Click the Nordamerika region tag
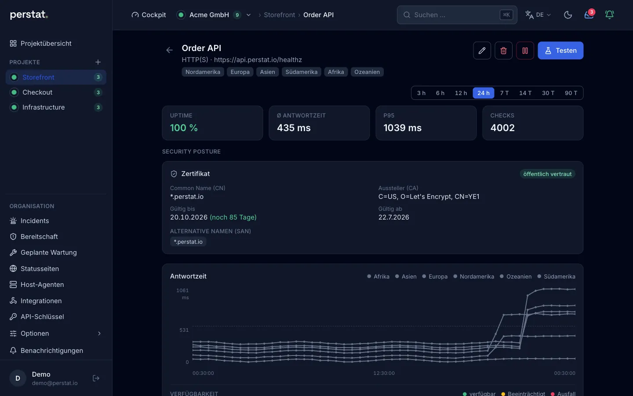This screenshot has height=396, width=633. (x=203, y=72)
